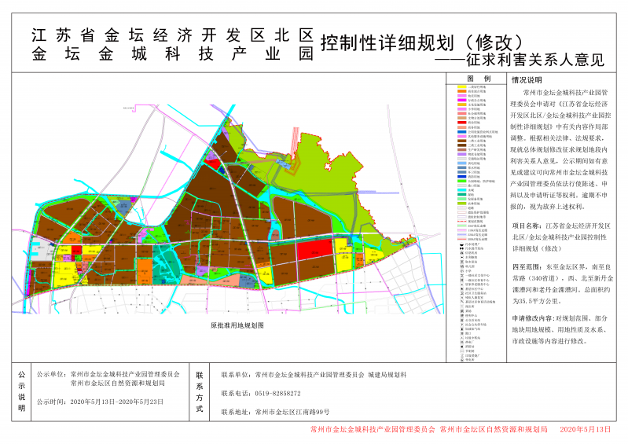Click the 加油加气站 symbol in legend
Screen dimensions: 628x444
[462, 328]
